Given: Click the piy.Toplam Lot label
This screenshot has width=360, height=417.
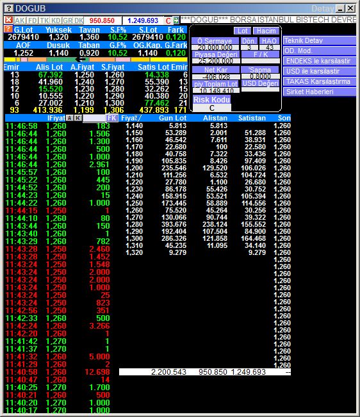Looking at the screenshot, I should [x=216, y=84].
